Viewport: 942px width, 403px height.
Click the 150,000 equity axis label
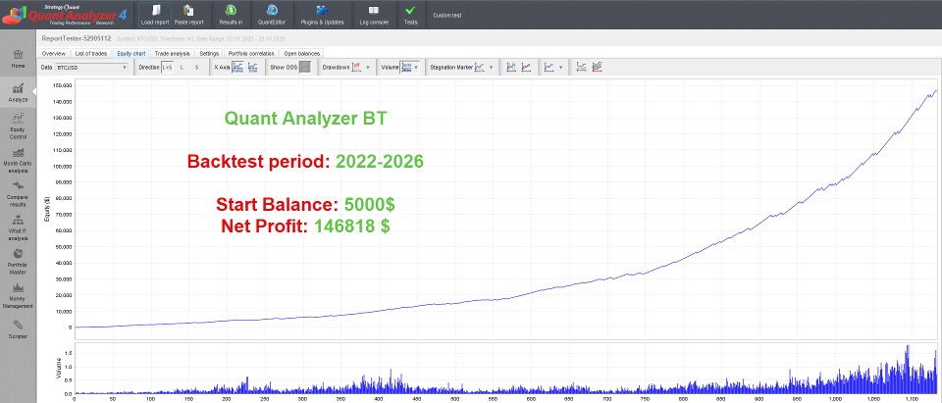[x=63, y=85]
